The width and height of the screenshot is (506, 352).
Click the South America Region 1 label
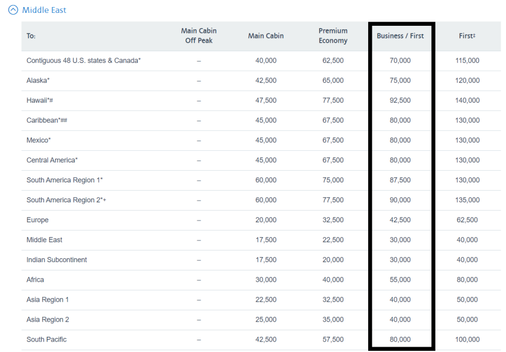64,180
